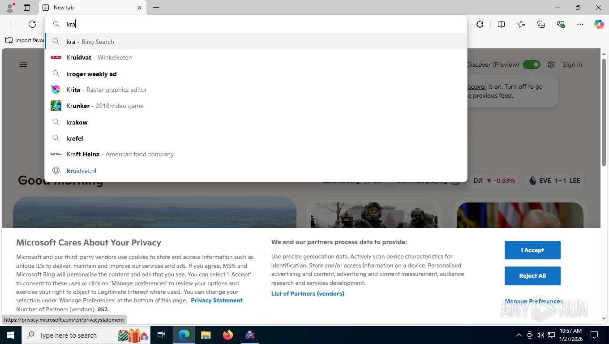Open MSN hamburger menu
The height and width of the screenshot is (344, 609).
point(23,64)
